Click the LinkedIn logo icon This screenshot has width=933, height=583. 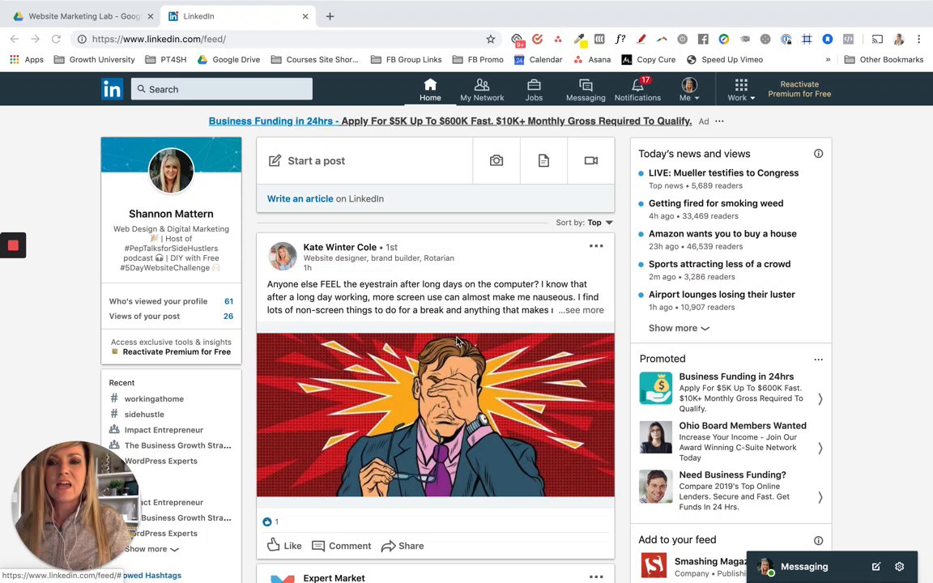click(112, 89)
